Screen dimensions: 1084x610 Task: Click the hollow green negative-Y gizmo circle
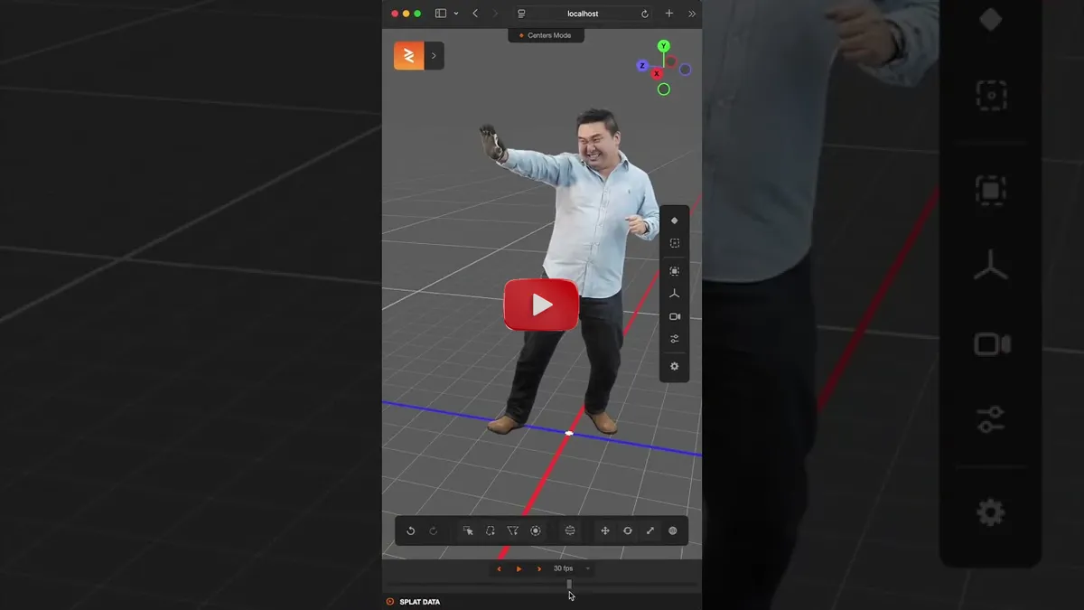tap(664, 89)
